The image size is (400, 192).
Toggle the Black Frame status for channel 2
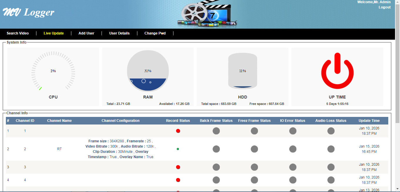click(x=216, y=149)
